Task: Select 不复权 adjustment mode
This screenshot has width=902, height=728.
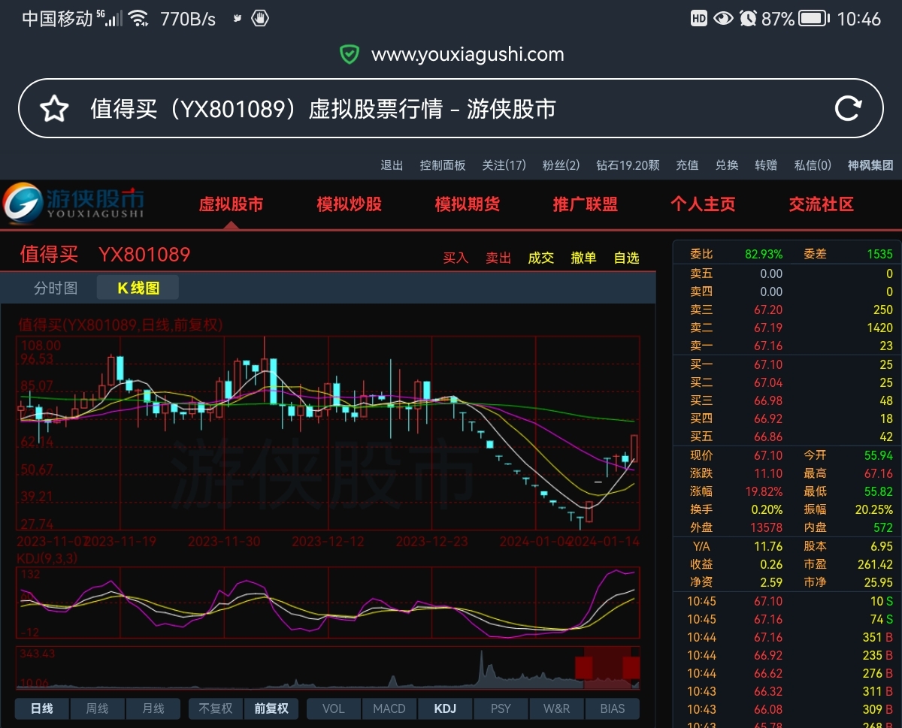Action: (216, 708)
